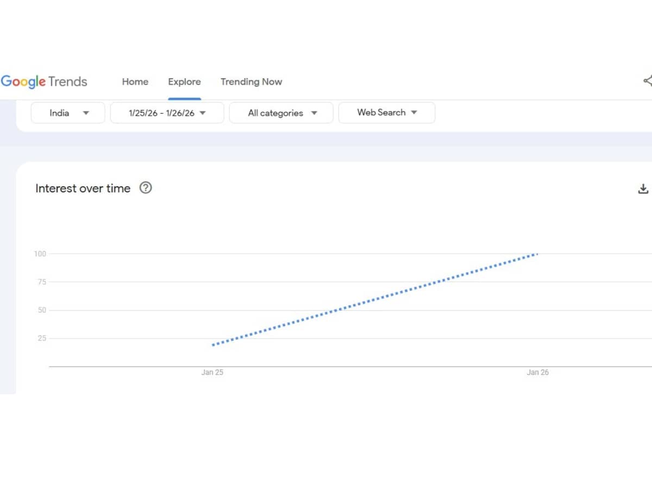Switch to Trending Now tab
This screenshot has width=652, height=489.
point(251,81)
